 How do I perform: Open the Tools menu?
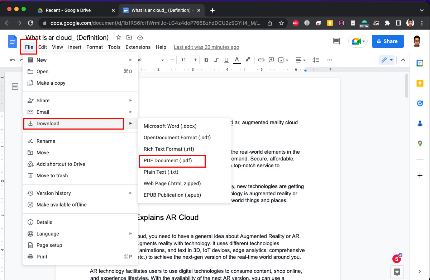point(114,47)
